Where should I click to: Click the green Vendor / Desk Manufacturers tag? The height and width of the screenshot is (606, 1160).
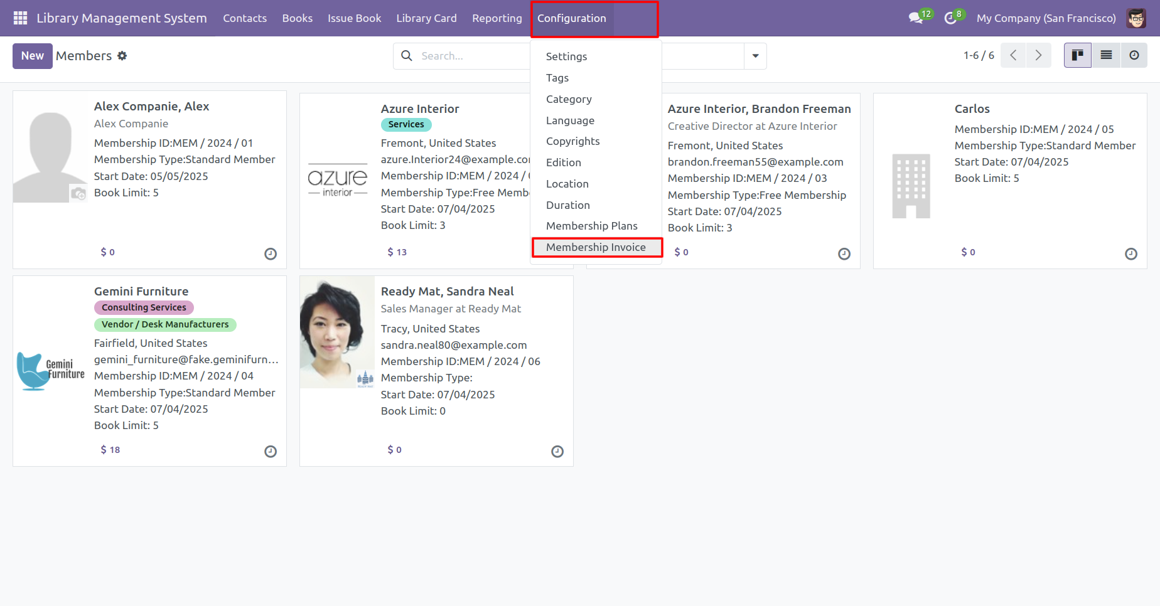coord(165,324)
